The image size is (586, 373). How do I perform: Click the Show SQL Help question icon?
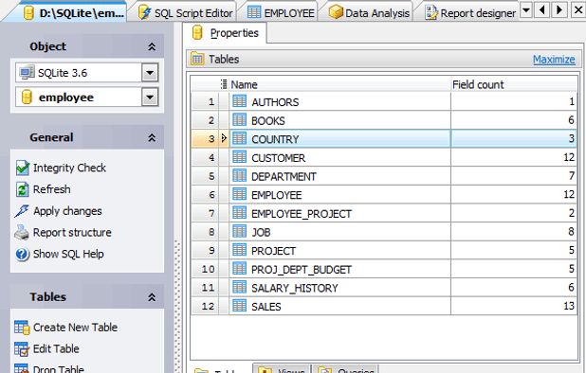coord(22,254)
